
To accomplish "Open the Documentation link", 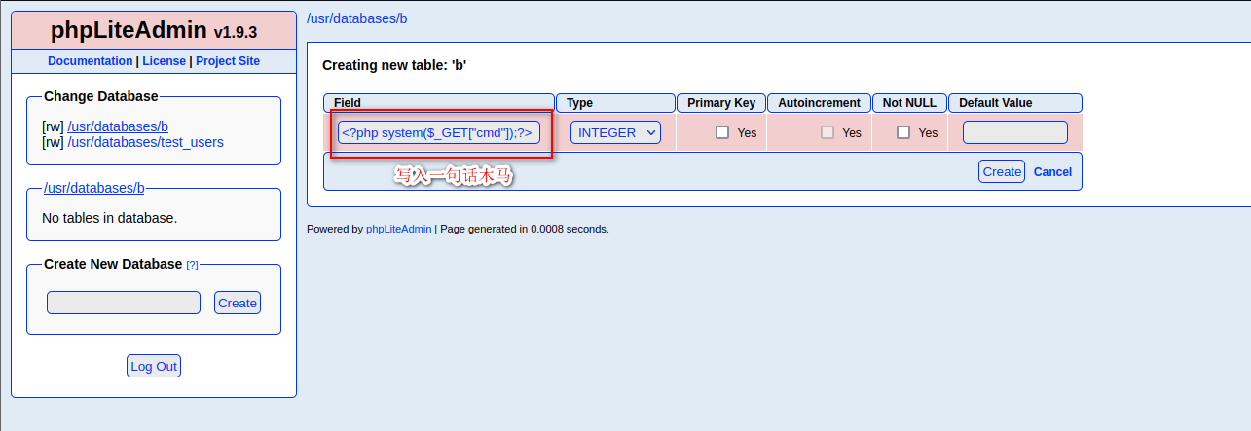I will click(90, 60).
